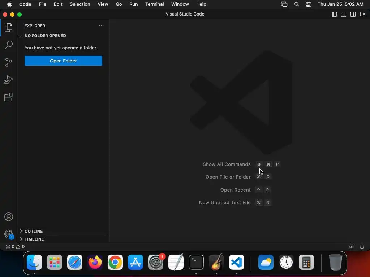The image size is (370, 277).
Task: Open the Go menu
Action: (x=119, y=4)
